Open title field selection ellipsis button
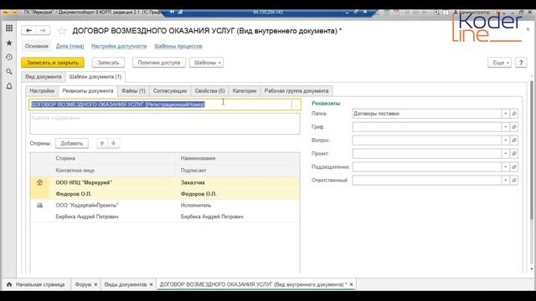The height and width of the screenshot is (301, 536). pyautogui.click(x=296, y=105)
